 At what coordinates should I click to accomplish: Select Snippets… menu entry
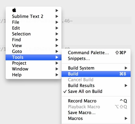[x=96, y=59]
